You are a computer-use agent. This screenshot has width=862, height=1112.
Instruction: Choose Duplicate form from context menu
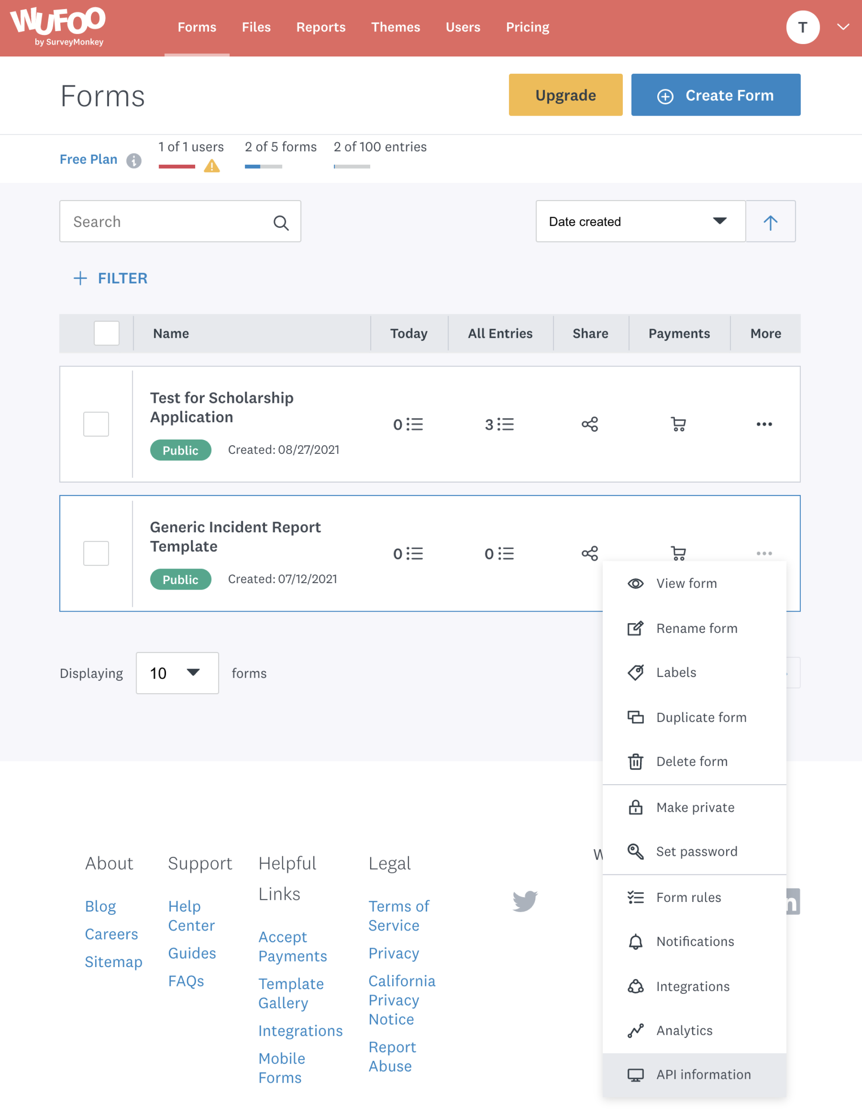click(x=701, y=717)
